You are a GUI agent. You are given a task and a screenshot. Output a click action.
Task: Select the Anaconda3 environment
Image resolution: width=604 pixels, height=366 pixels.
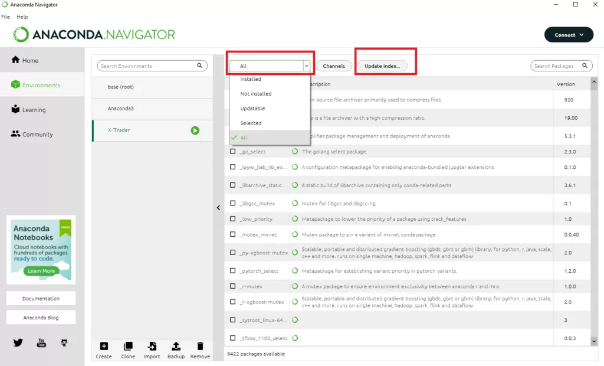[x=152, y=109]
